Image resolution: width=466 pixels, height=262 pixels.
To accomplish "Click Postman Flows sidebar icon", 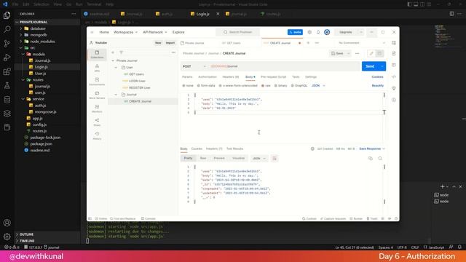I will pyautogui.click(x=97, y=122).
